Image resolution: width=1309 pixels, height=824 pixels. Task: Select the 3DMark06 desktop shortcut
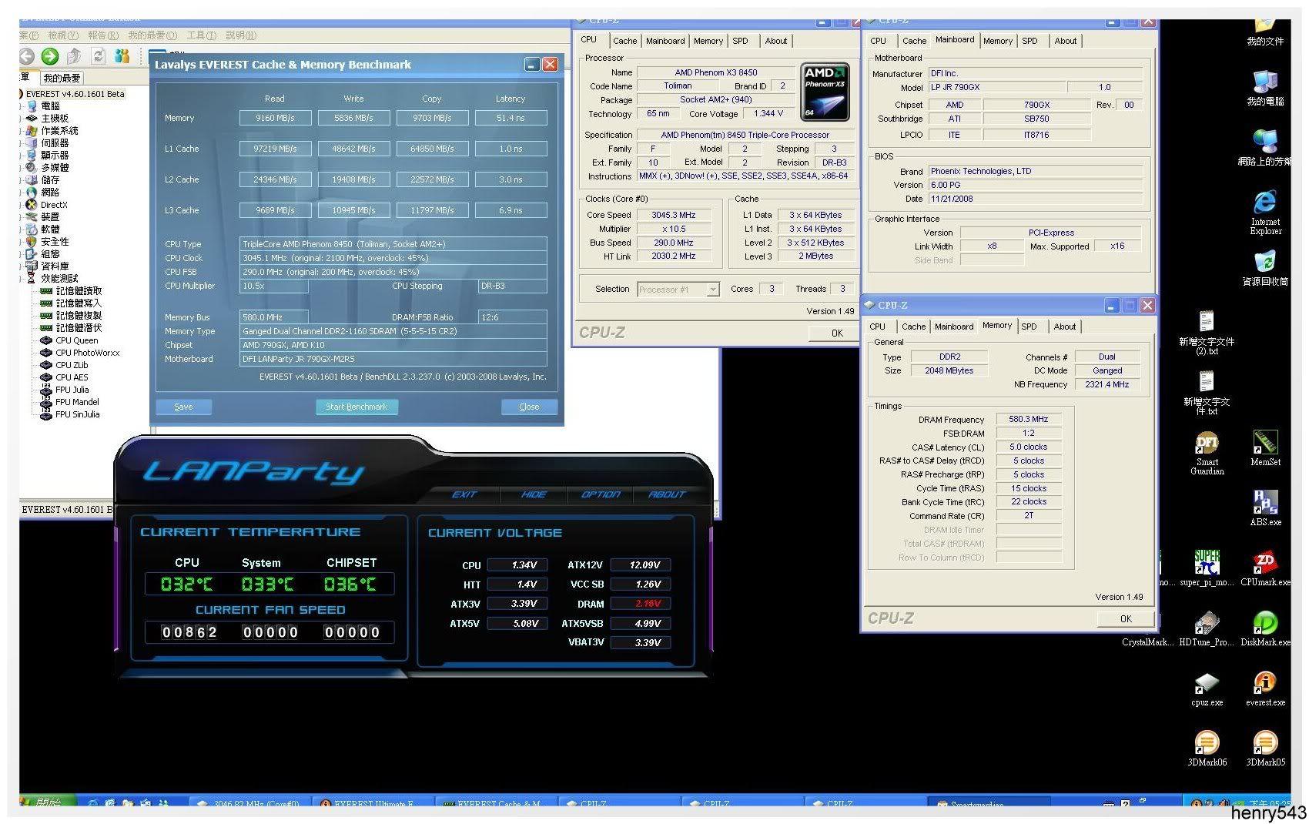1207,749
